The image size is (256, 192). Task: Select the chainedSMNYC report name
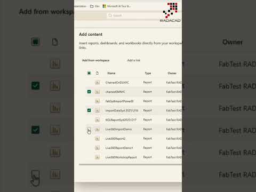click(115, 92)
